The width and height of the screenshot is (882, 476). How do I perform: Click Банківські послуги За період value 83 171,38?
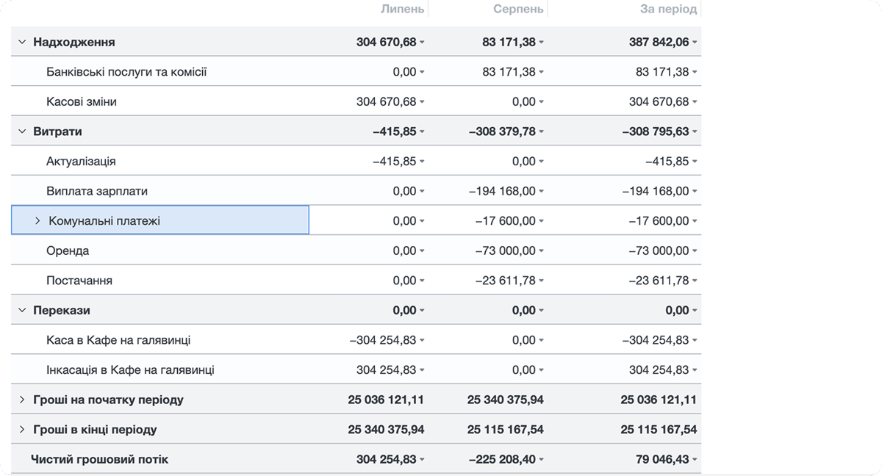pyautogui.click(x=663, y=72)
